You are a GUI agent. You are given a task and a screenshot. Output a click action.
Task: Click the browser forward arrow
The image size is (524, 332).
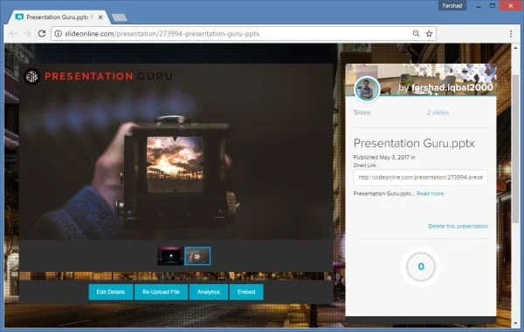pyautogui.click(x=27, y=34)
